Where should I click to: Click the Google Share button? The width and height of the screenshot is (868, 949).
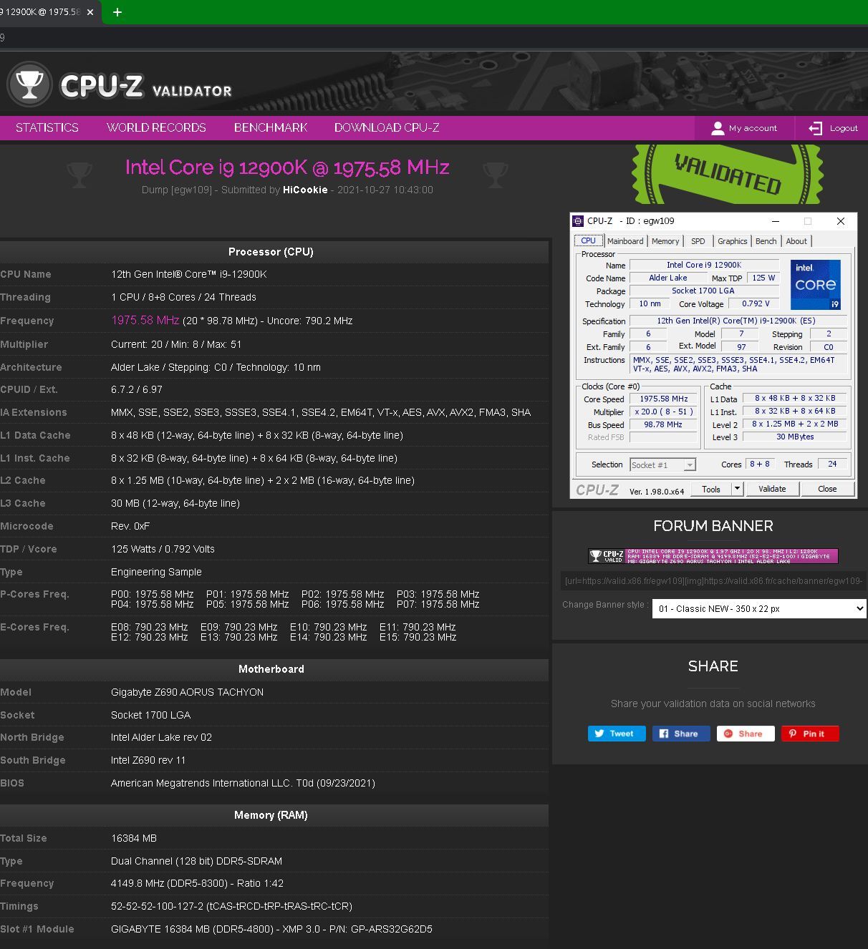[x=746, y=734]
